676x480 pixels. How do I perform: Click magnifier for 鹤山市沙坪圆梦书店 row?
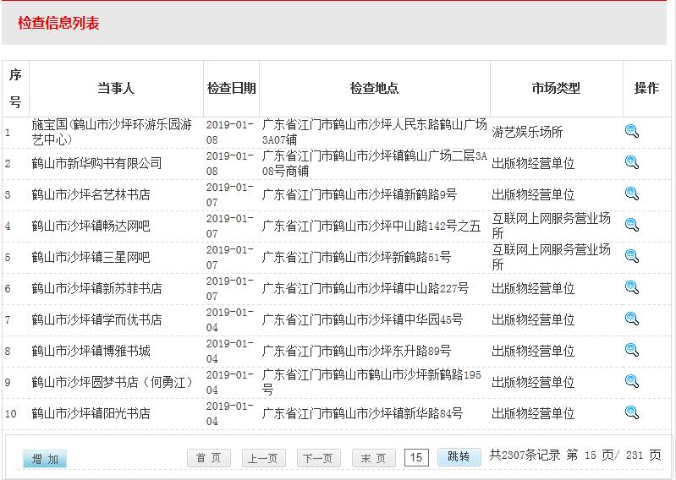[x=631, y=381]
